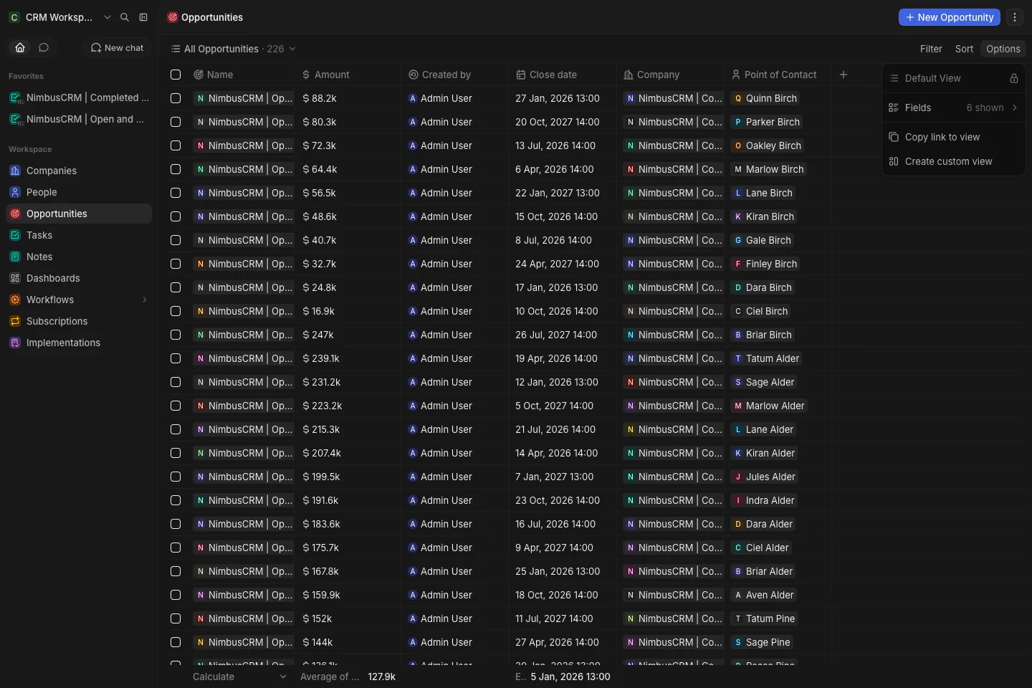The height and width of the screenshot is (688, 1032).
Task: Check the row with amount $ 64.4k
Action: [x=176, y=169]
